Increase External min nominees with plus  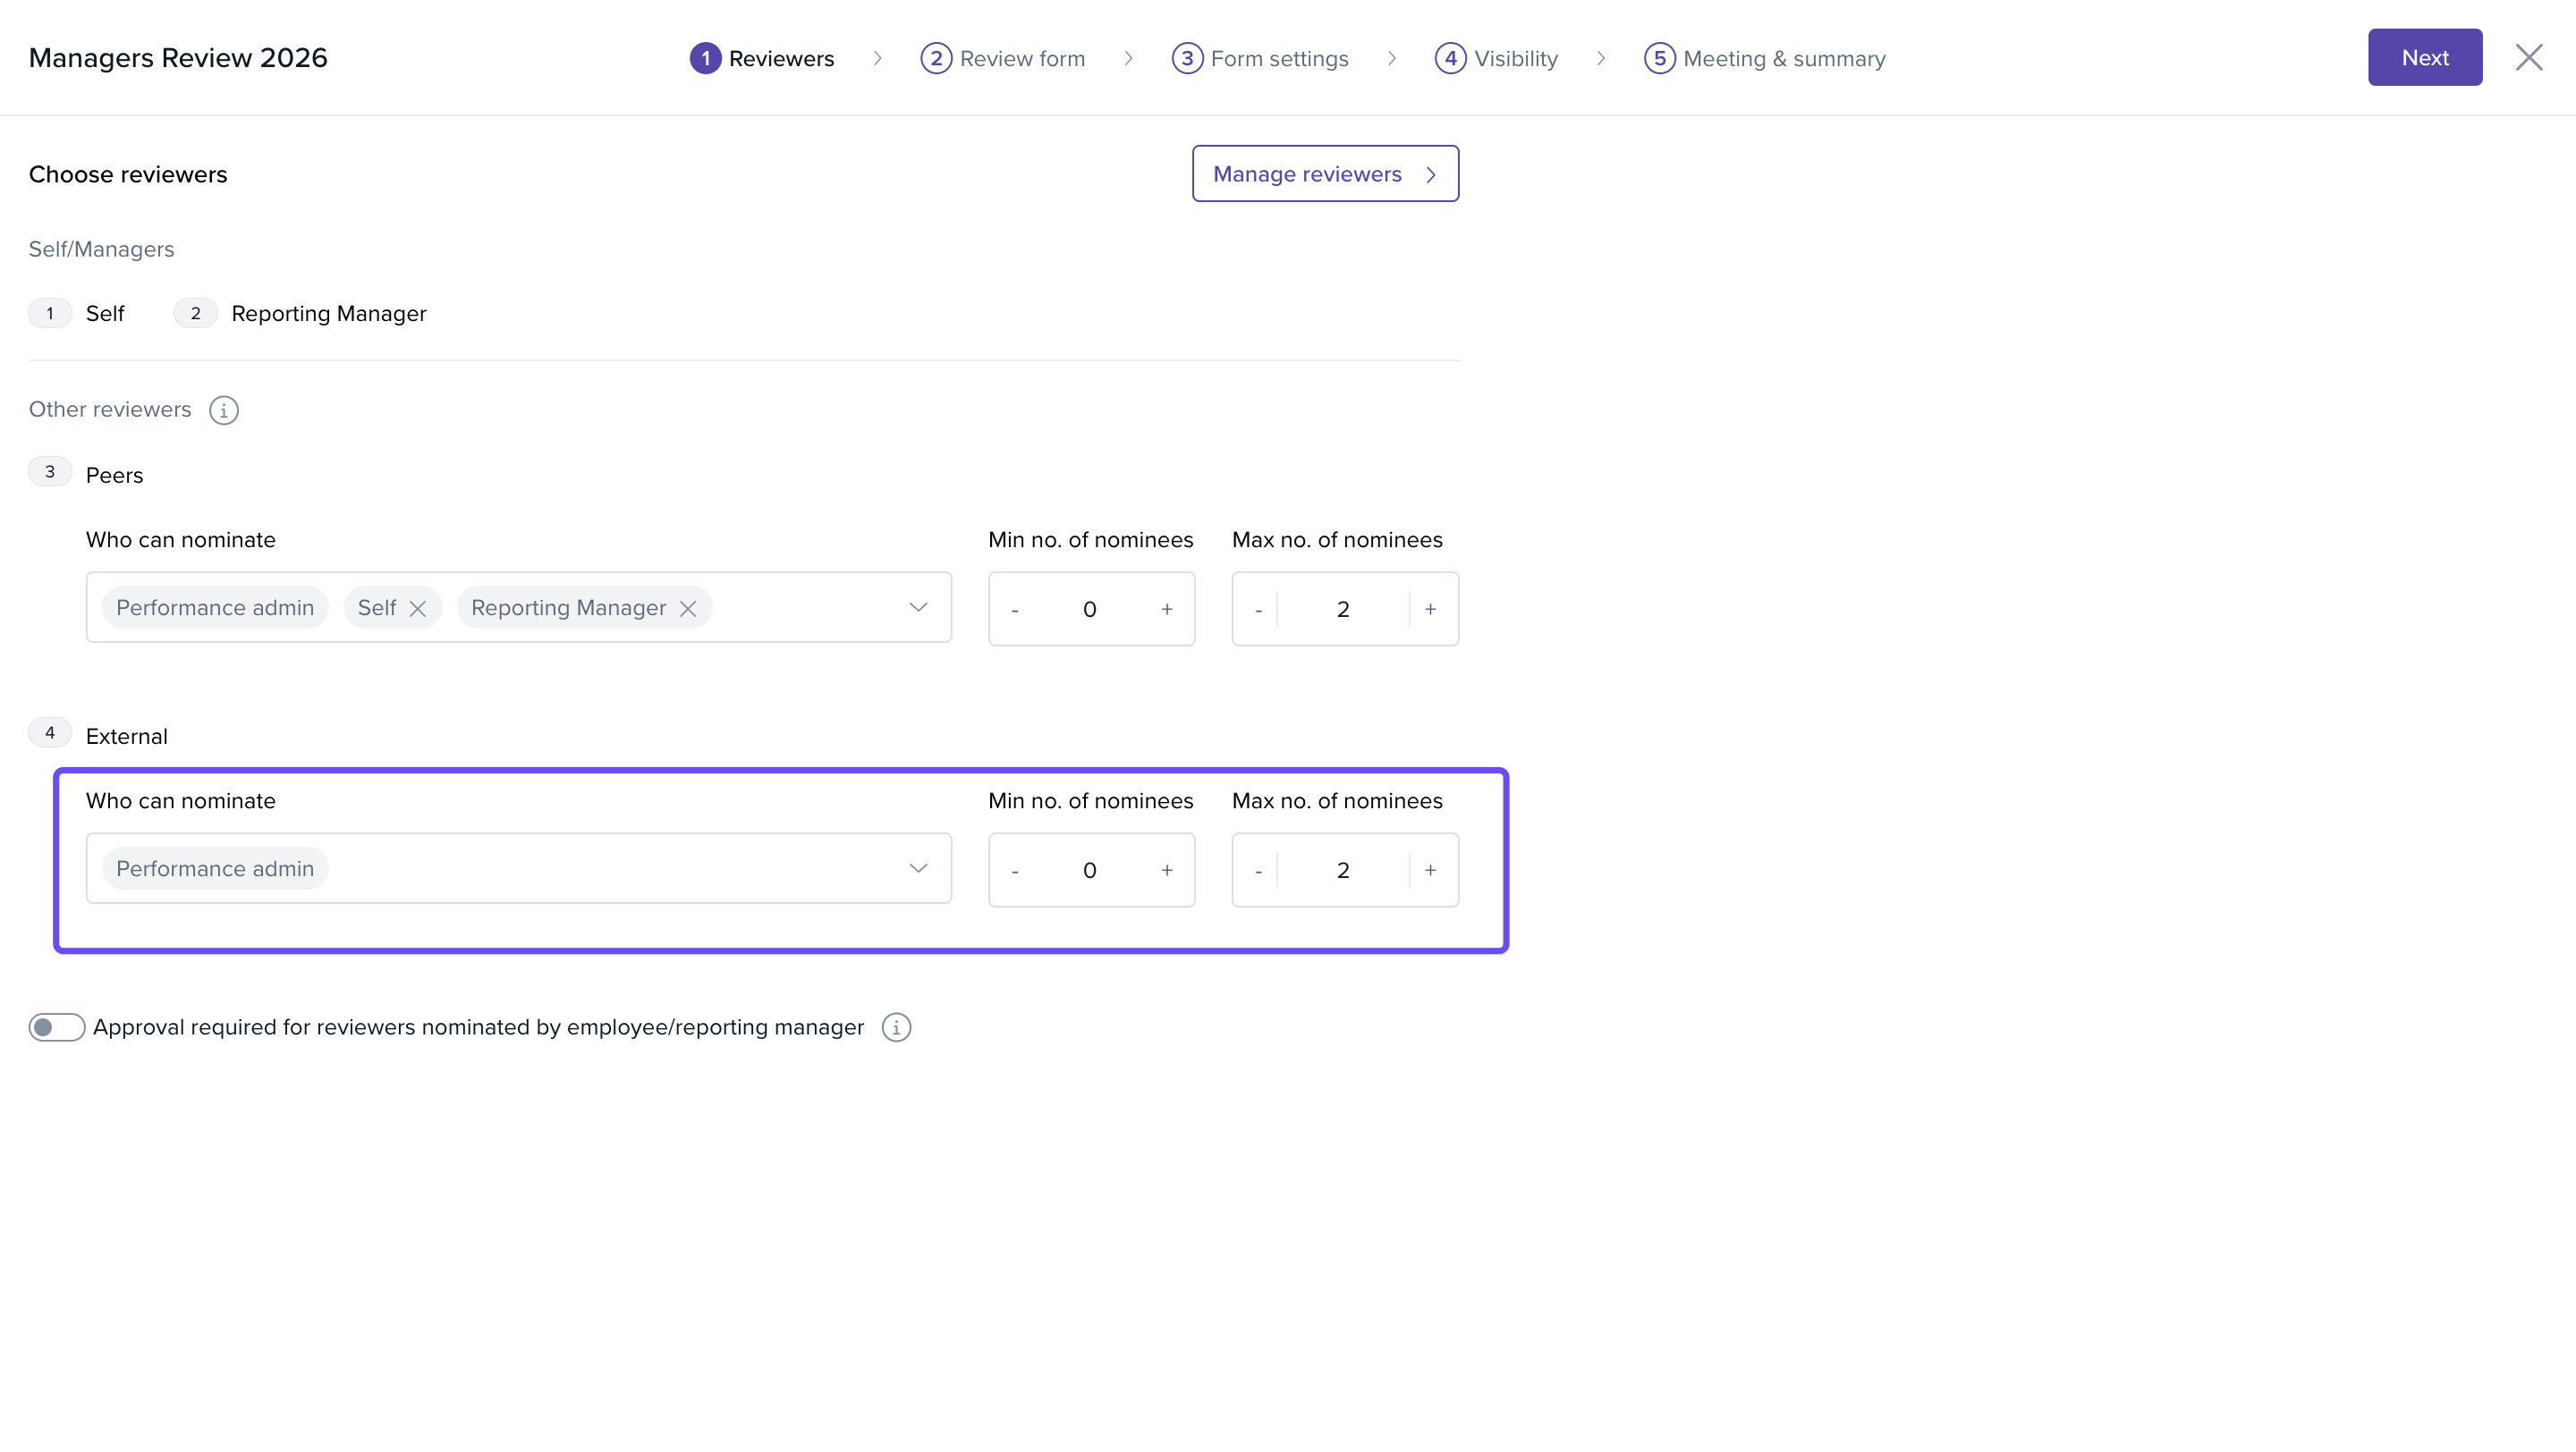click(x=1166, y=871)
